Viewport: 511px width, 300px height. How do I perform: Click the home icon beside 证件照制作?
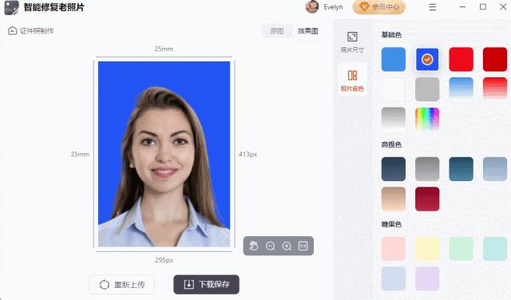(13, 31)
